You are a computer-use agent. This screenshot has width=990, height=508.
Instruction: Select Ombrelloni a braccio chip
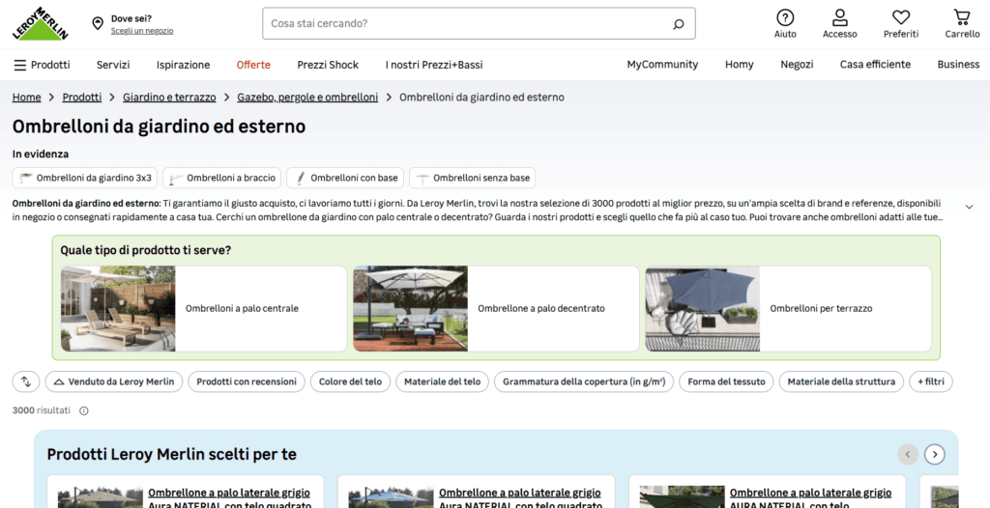click(x=222, y=178)
